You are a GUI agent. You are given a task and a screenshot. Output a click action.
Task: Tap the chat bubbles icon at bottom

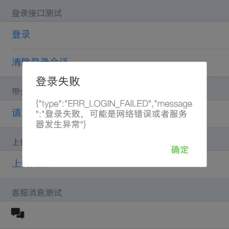tap(18, 213)
